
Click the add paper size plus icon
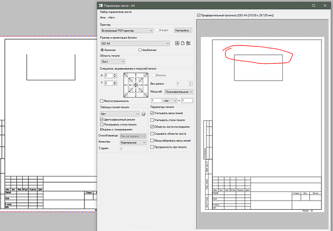[177, 43]
